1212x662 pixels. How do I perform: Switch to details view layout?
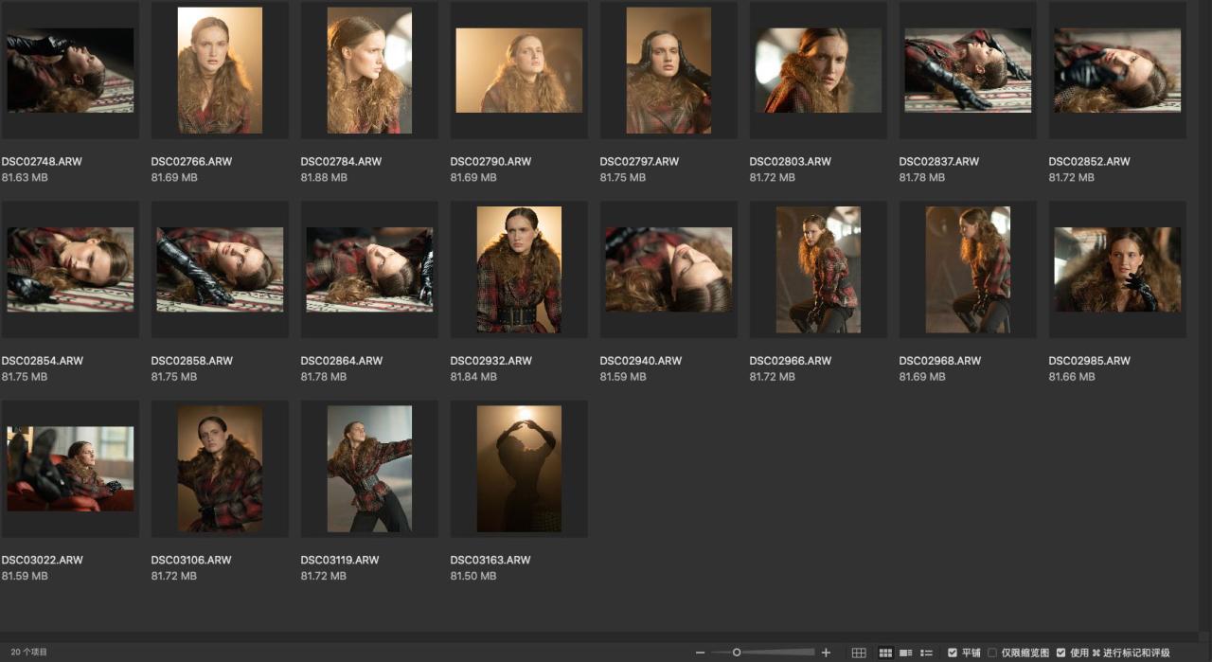pos(906,653)
